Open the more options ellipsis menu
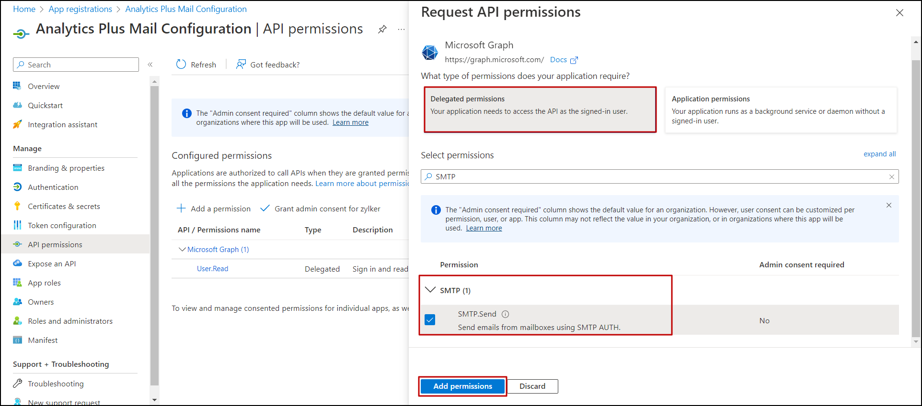 click(401, 29)
